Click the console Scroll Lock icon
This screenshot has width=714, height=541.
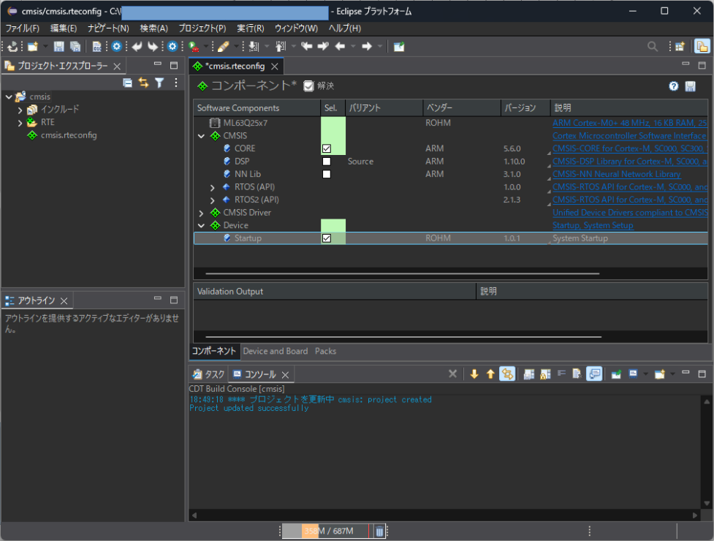[545, 374]
